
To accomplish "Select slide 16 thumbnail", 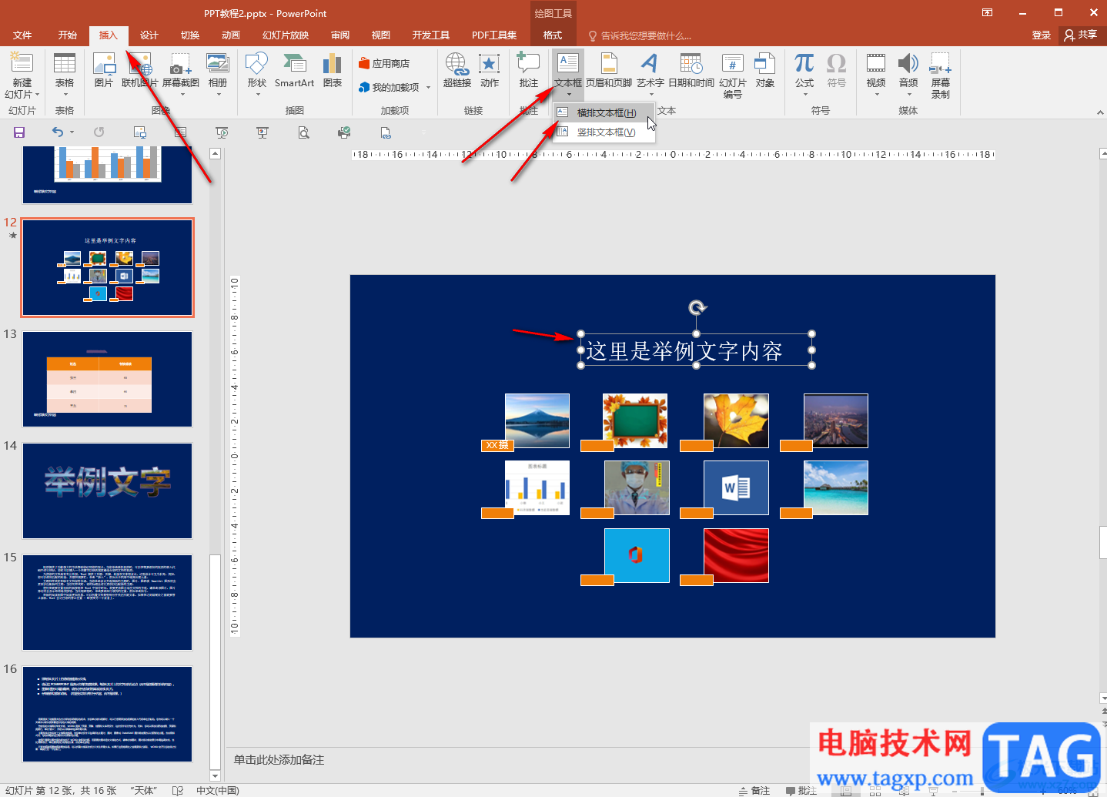I will coord(107,714).
